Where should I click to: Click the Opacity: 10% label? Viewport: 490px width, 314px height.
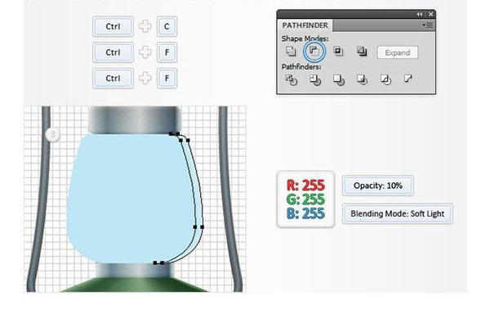pyautogui.click(x=378, y=186)
